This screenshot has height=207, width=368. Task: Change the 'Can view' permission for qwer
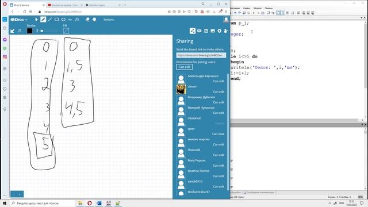click(218, 134)
